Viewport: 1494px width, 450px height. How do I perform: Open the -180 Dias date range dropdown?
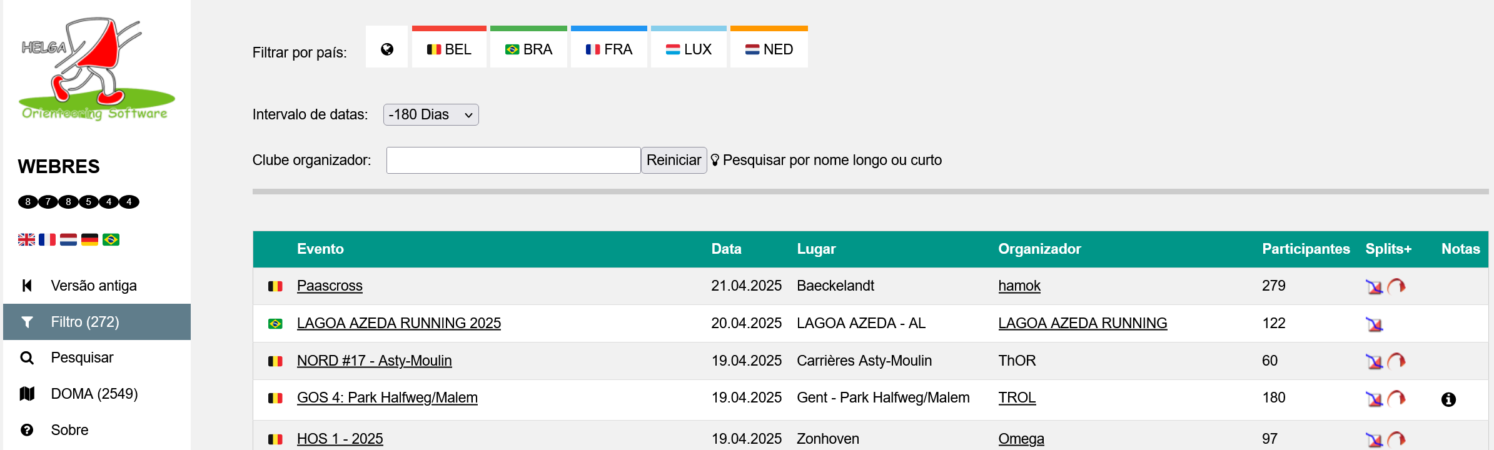[431, 115]
